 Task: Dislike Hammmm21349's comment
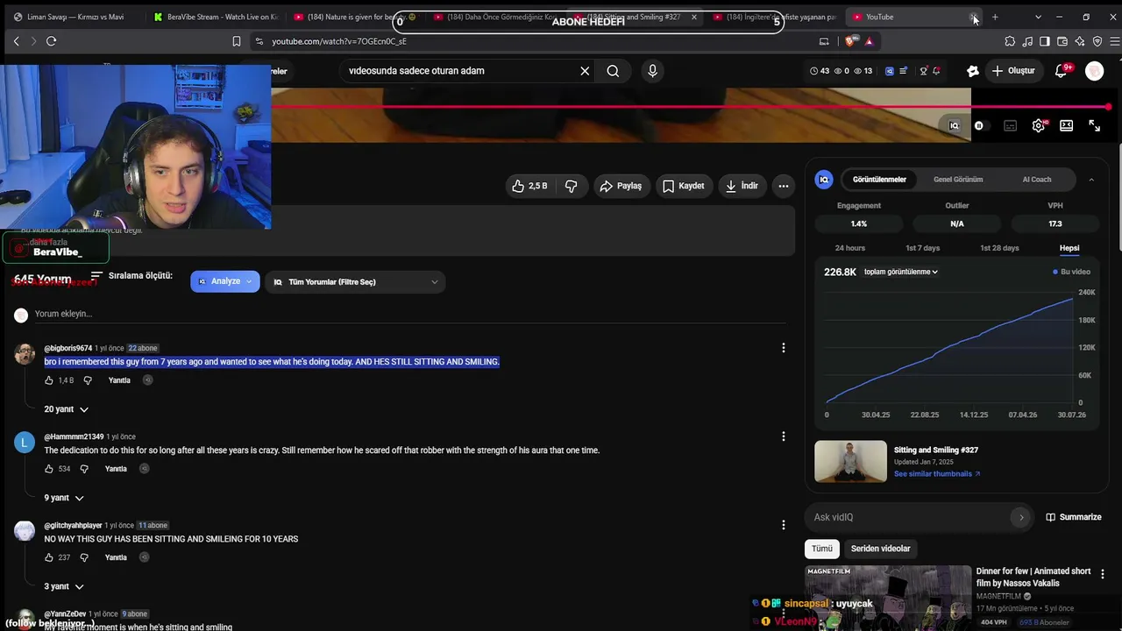tap(84, 469)
